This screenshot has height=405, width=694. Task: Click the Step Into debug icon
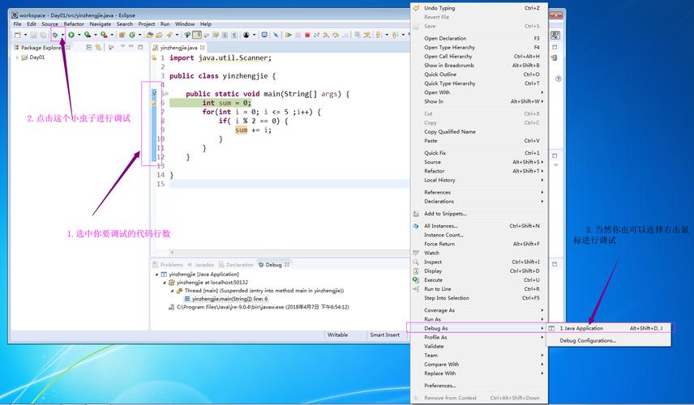pyautogui.click(x=326, y=35)
